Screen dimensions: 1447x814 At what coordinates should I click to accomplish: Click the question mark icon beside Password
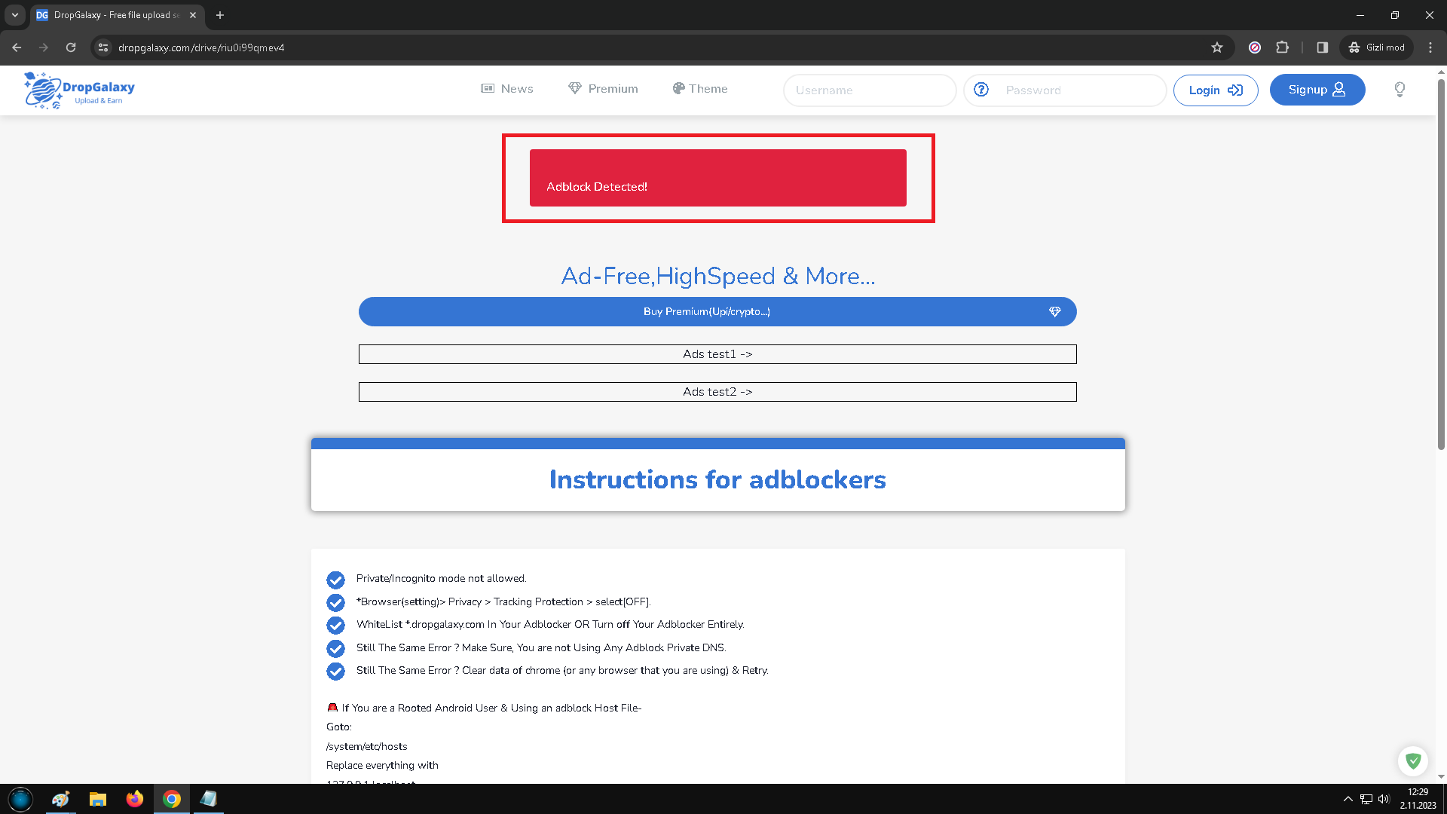[x=981, y=89]
